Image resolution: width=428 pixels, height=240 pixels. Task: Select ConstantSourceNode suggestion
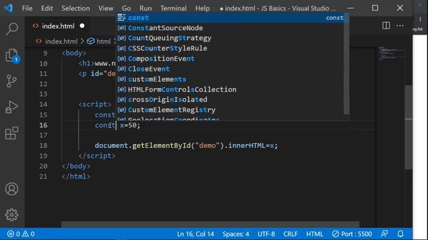tap(230, 28)
